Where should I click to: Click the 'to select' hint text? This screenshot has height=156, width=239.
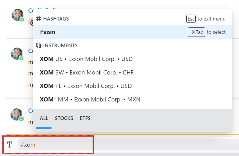(x=216, y=32)
